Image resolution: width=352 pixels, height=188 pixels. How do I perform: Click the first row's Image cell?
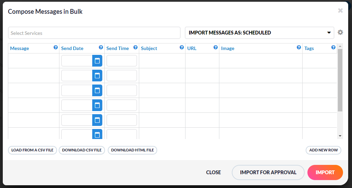[x=261, y=61]
